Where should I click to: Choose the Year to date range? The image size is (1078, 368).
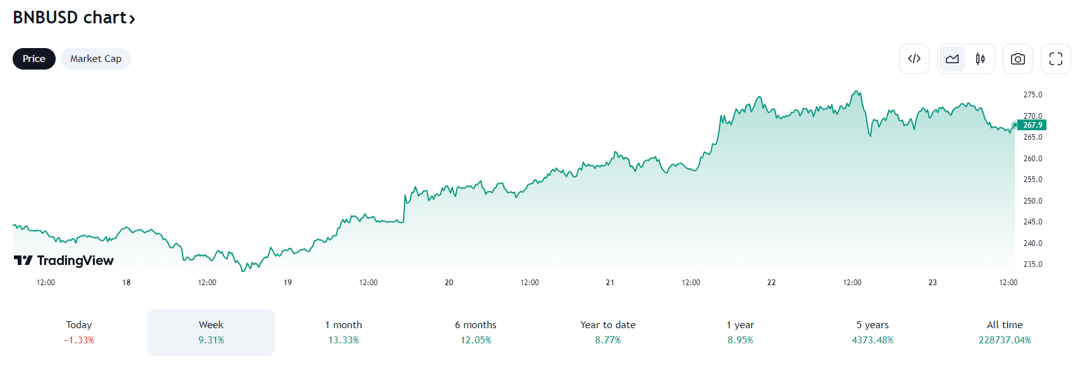(x=608, y=332)
